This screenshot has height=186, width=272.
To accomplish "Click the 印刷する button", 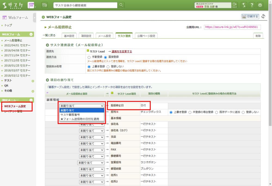I will [250, 16].
